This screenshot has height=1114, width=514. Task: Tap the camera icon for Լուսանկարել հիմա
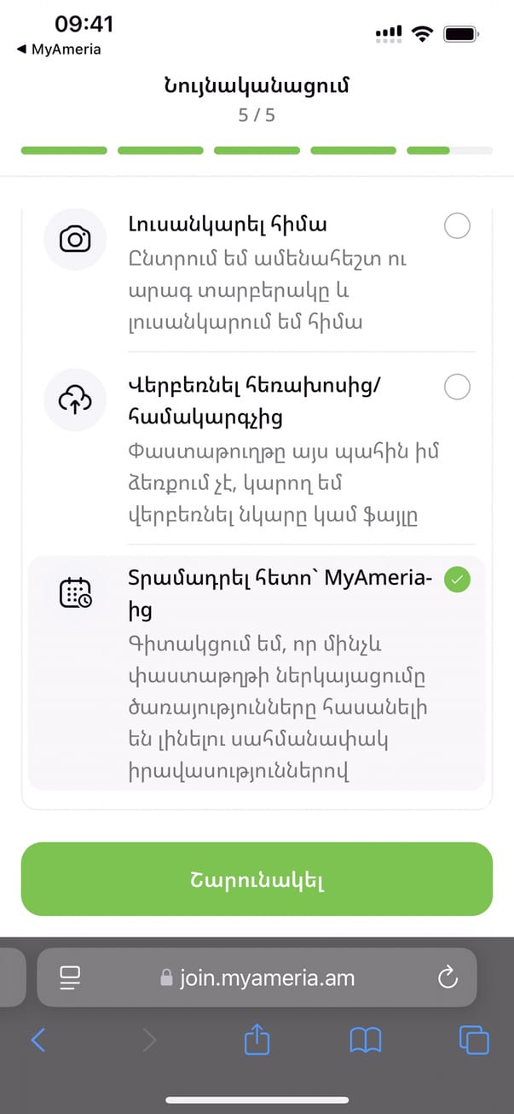(x=75, y=239)
